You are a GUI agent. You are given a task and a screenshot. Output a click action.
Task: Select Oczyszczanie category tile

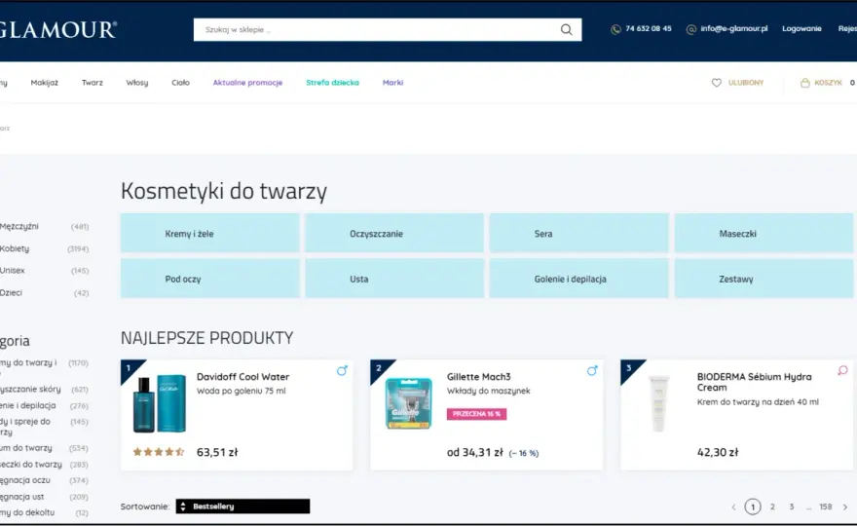pos(394,234)
